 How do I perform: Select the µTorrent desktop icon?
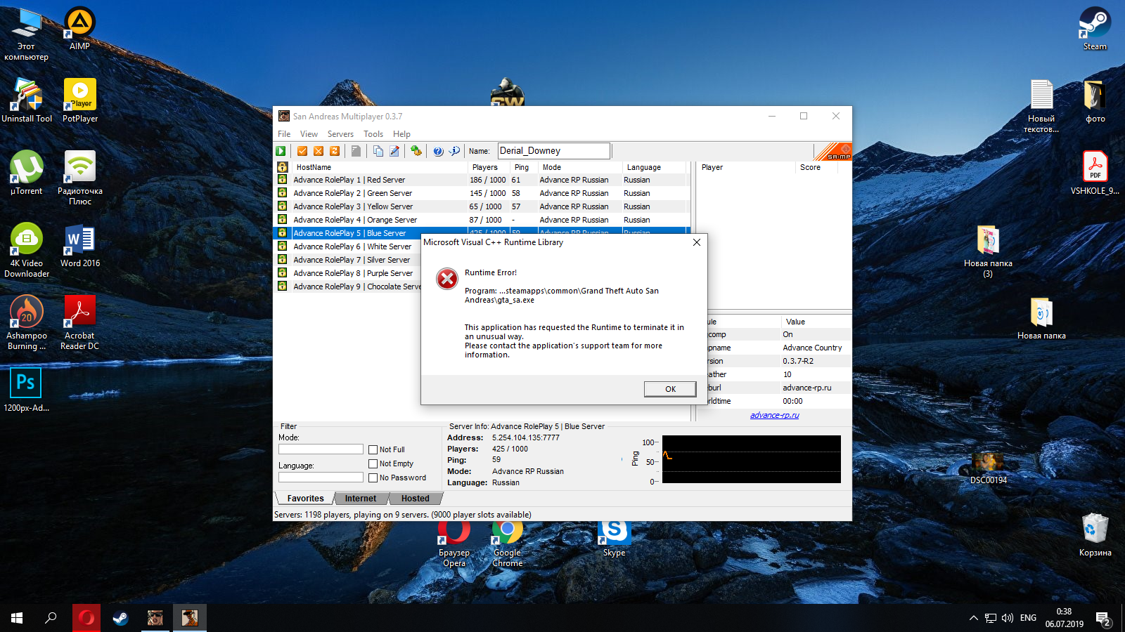[27, 173]
